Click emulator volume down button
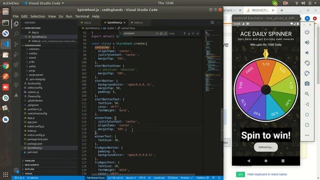 (x=307, y=52)
